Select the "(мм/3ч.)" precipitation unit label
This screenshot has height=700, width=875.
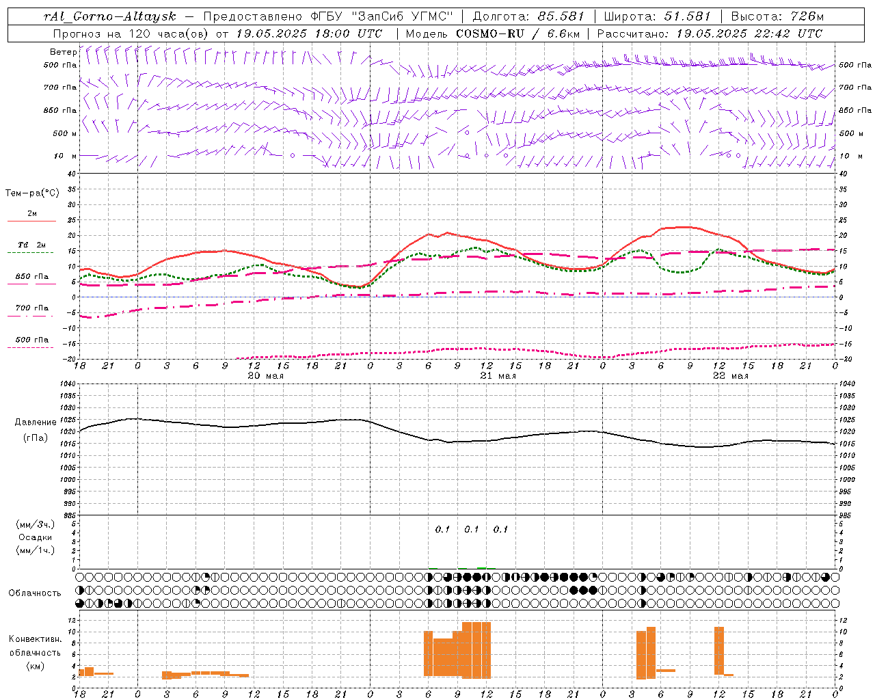[36, 524]
